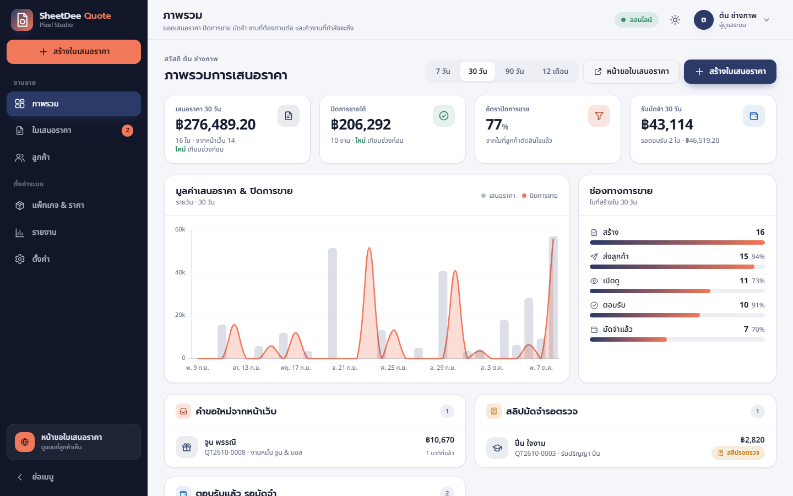Open หน้าขอใบเสนอราคา from the header button

[632, 72]
